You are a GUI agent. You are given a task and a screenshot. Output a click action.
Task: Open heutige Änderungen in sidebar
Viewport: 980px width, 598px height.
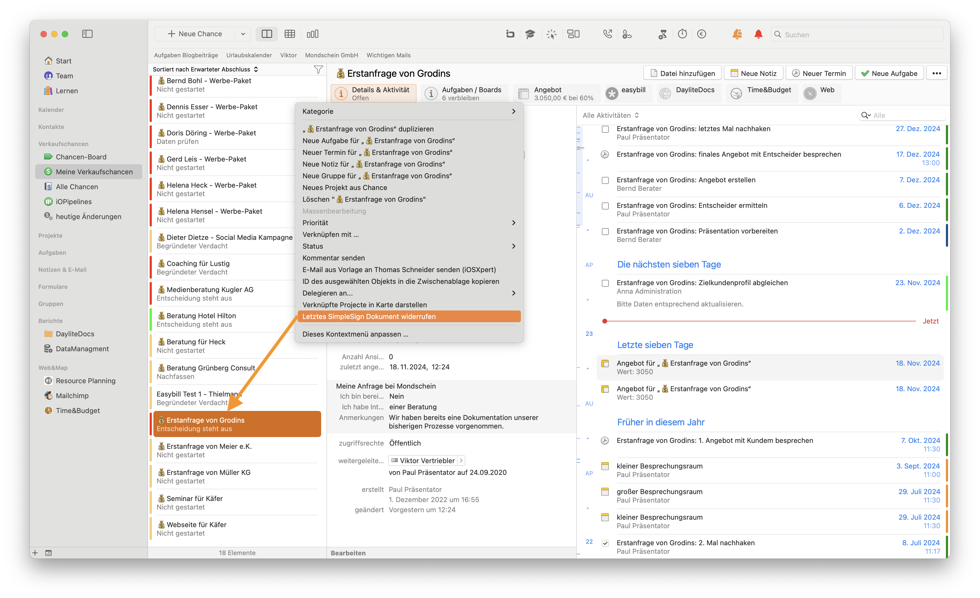(88, 216)
